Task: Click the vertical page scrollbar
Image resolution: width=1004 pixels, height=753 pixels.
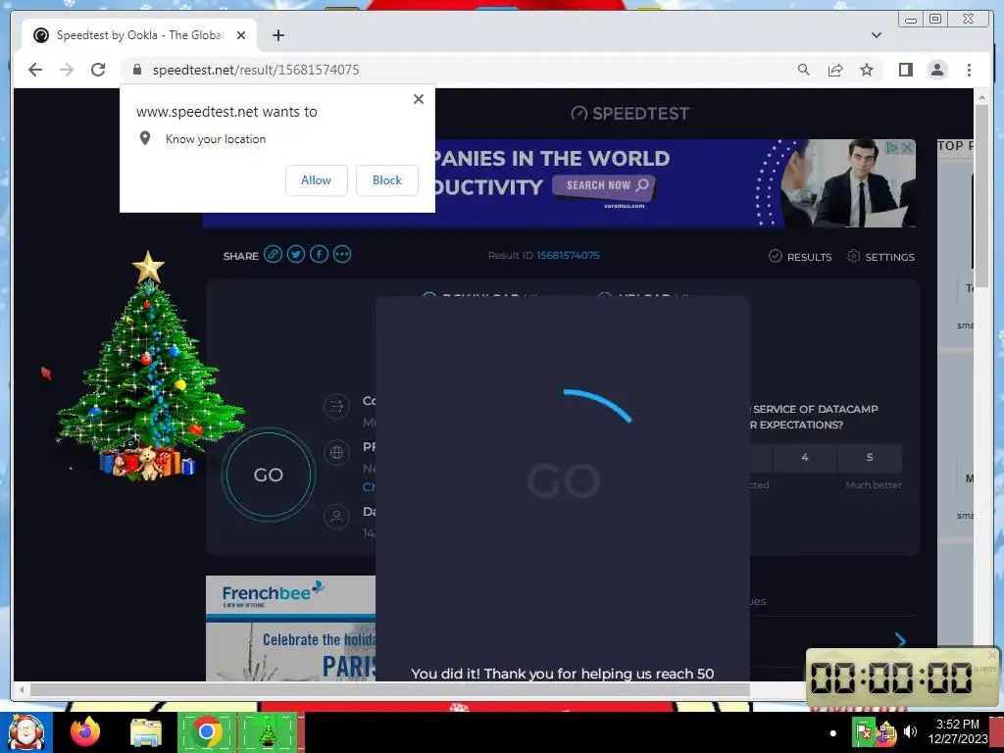Action: pyautogui.click(x=980, y=198)
